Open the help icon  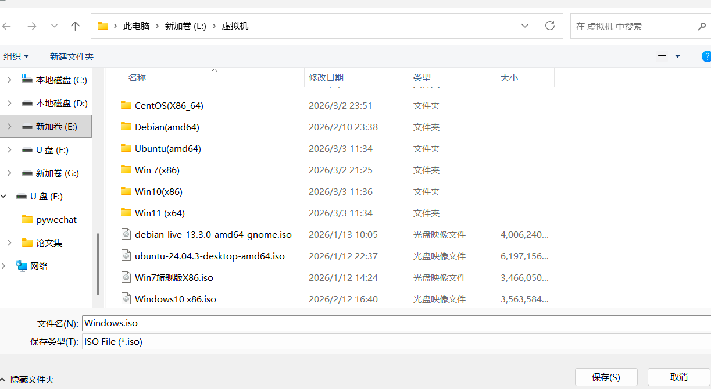pyautogui.click(x=706, y=56)
